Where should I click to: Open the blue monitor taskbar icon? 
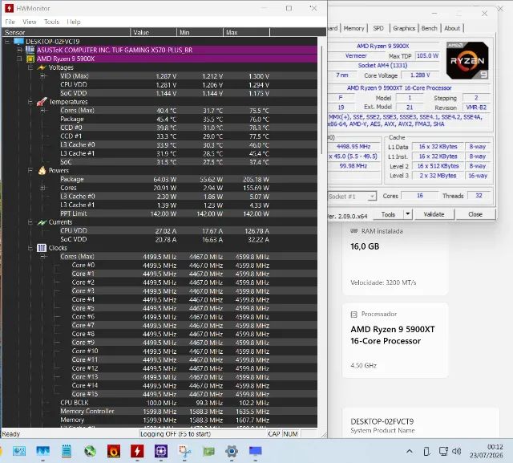tap(255, 451)
